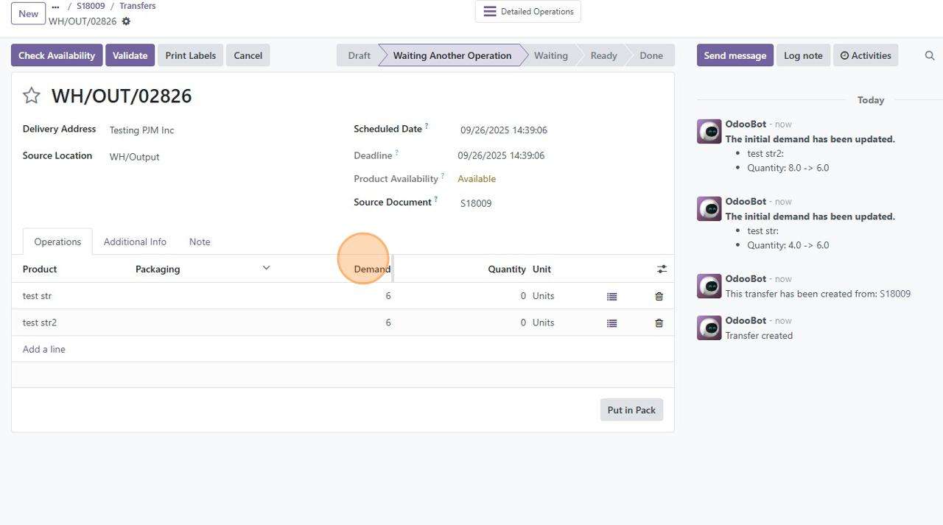This screenshot has width=943, height=525.
Task: Click the favorite star next to WH/OUT/02826
Action: (31, 96)
